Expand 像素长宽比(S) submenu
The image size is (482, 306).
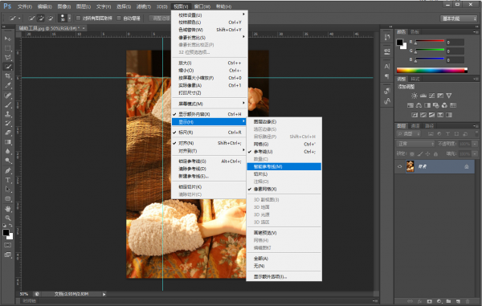pyautogui.click(x=209, y=38)
